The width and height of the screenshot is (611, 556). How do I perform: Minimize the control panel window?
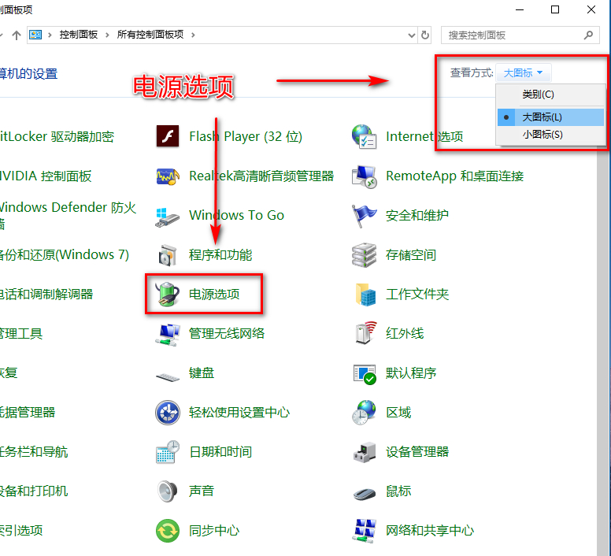[x=520, y=9]
